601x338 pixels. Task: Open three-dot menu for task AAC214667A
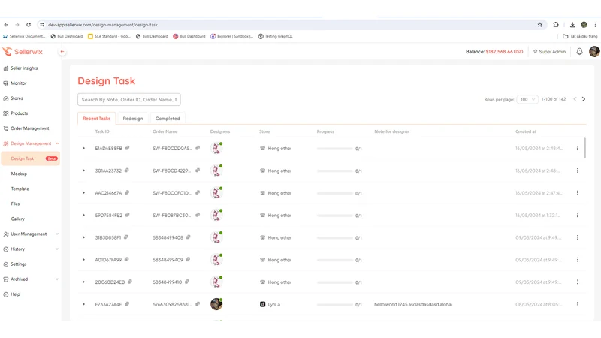[x=577, y=193]
